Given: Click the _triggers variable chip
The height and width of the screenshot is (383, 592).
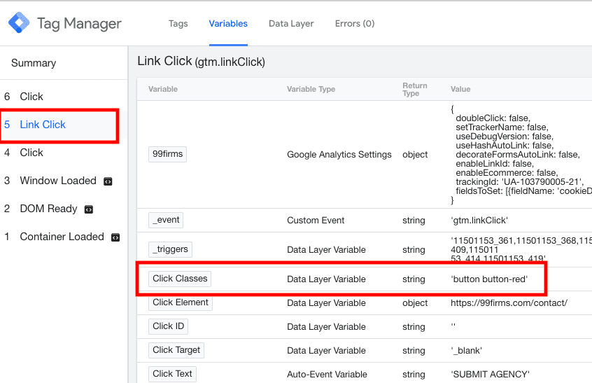Looking at the screenshot, I should point(170,249).
